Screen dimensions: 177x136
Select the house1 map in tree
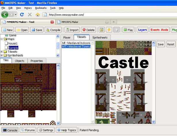[x=13, y=43]
